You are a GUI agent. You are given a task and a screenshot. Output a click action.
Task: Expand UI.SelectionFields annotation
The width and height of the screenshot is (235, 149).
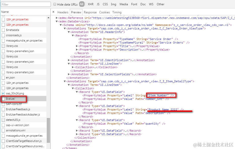click(x=69, y=74)
